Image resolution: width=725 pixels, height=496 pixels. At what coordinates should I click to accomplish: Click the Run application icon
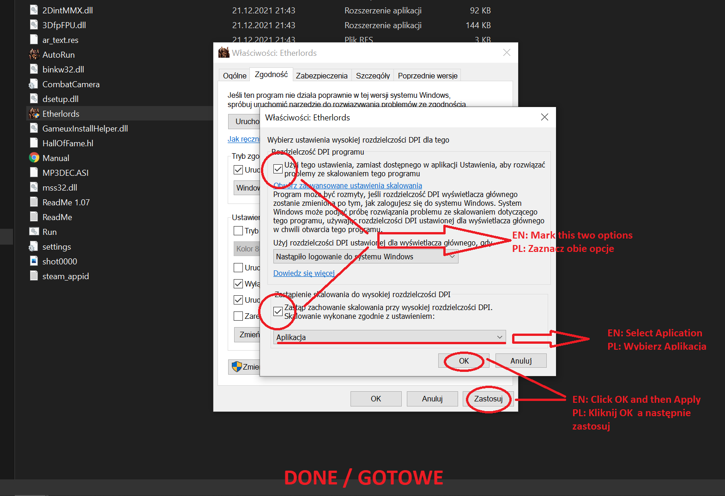pos(34,232)
